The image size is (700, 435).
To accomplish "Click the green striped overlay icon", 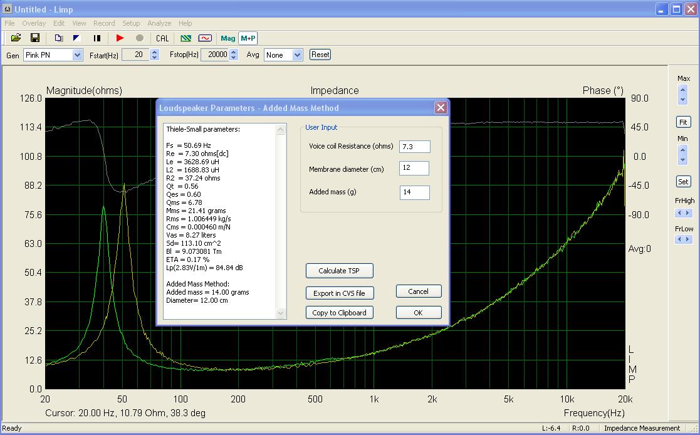I will click(x=185, y=38).
